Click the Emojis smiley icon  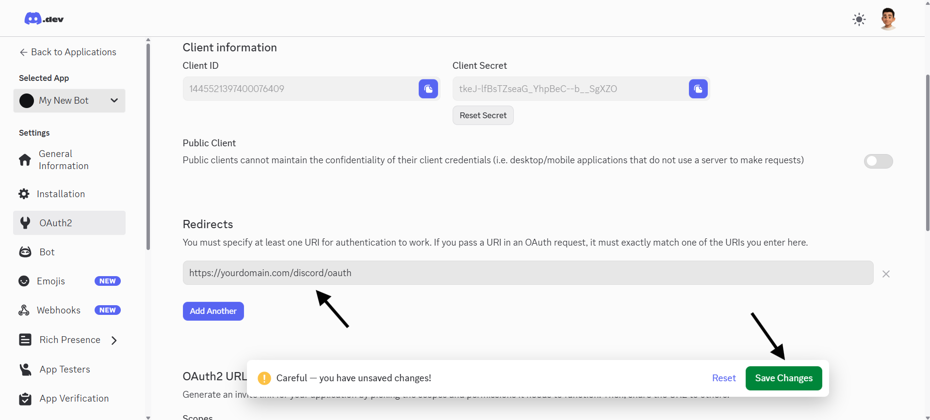point(24,281)
